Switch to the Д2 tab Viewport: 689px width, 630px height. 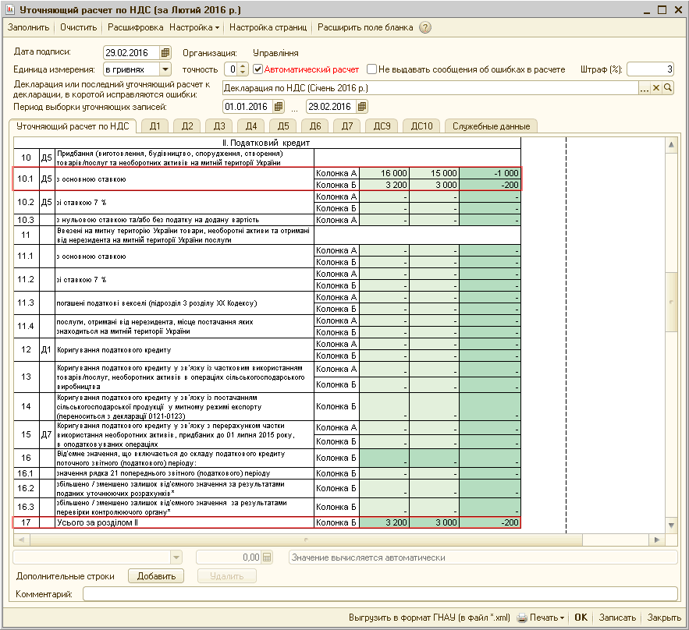[187, 126]
